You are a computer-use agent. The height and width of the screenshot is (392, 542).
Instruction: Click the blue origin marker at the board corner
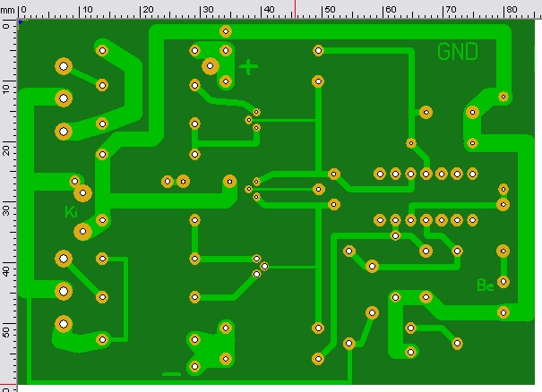point(20,21)
